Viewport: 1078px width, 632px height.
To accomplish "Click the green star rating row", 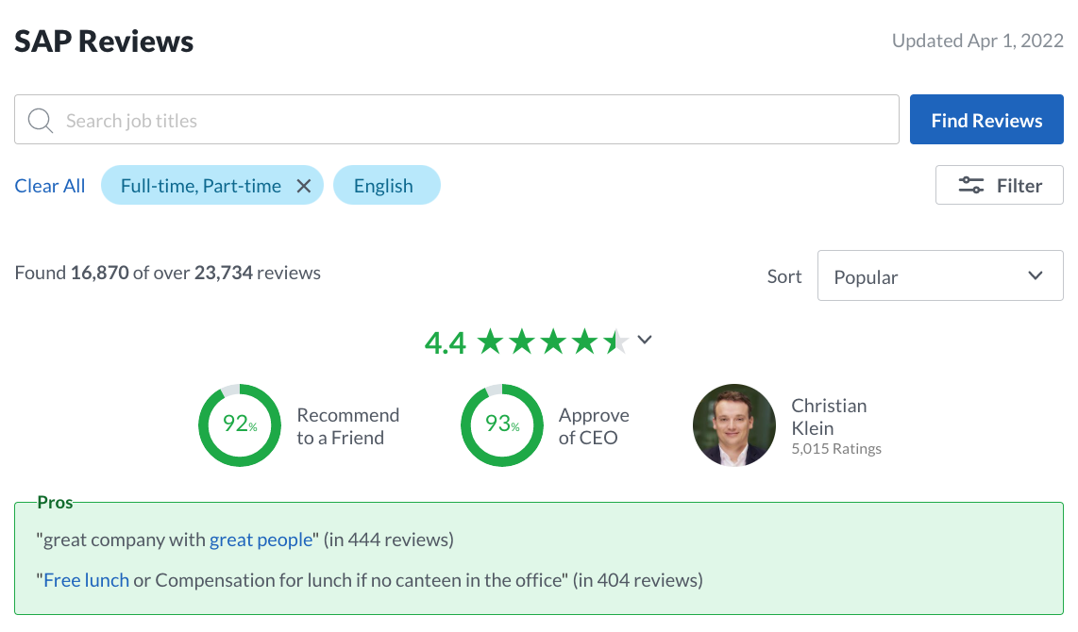I will click(553, 341).
